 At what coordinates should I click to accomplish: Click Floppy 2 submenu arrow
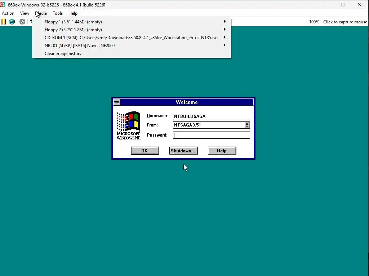(225, 29)
